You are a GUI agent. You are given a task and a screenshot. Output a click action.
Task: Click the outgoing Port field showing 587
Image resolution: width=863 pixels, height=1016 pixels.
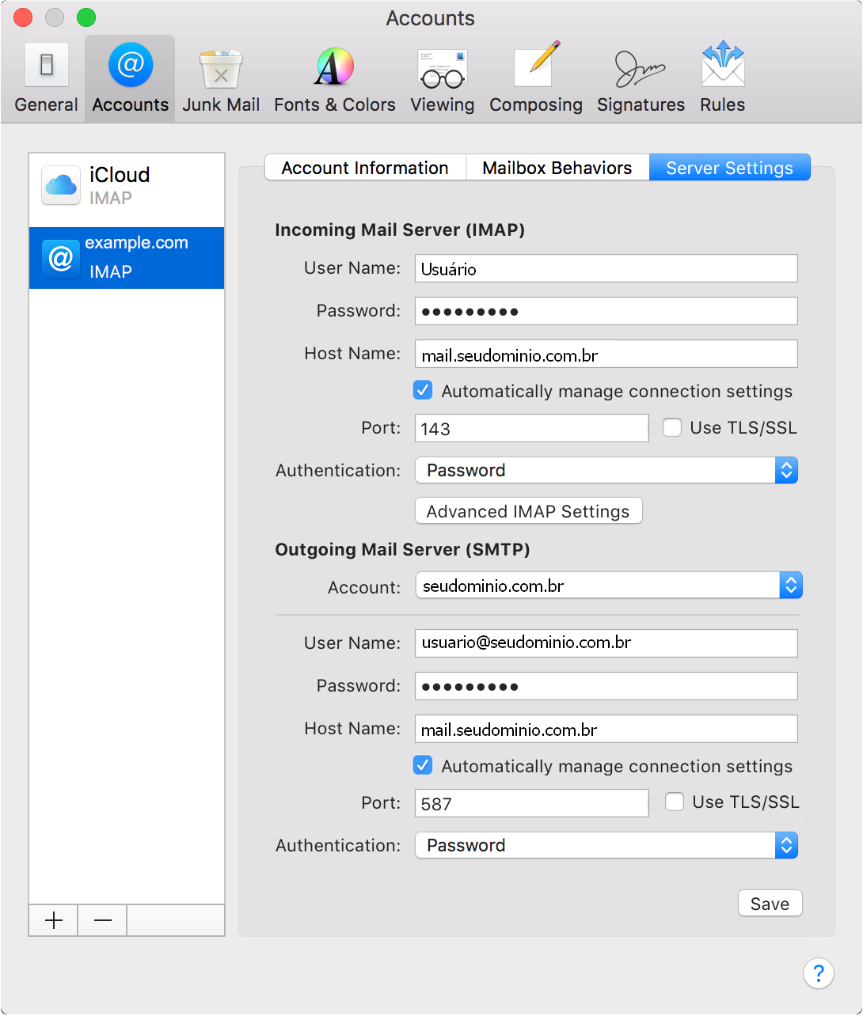(532, 803)
